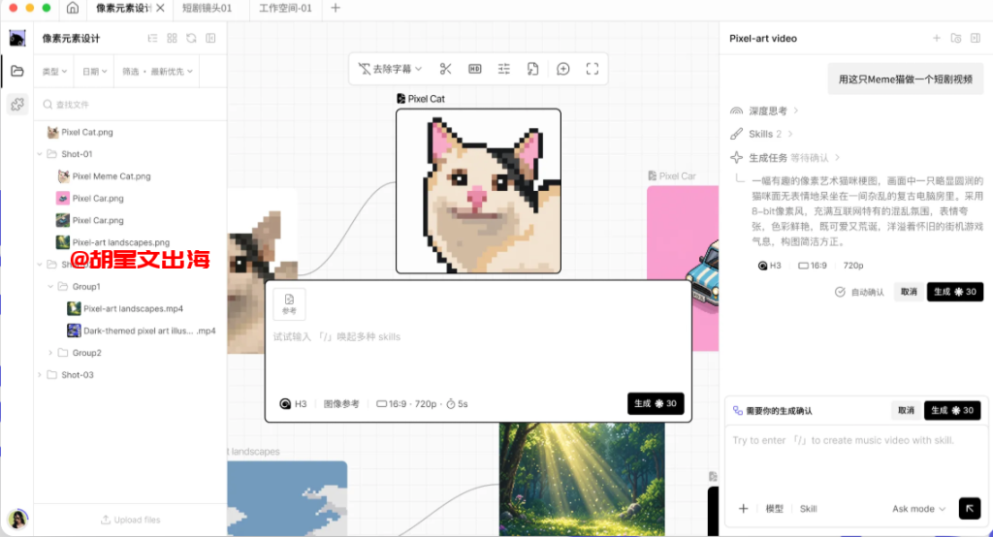
Task: Open the 筛选 · 最新优先 sort dropdown
Action: [x=158, y=72]
